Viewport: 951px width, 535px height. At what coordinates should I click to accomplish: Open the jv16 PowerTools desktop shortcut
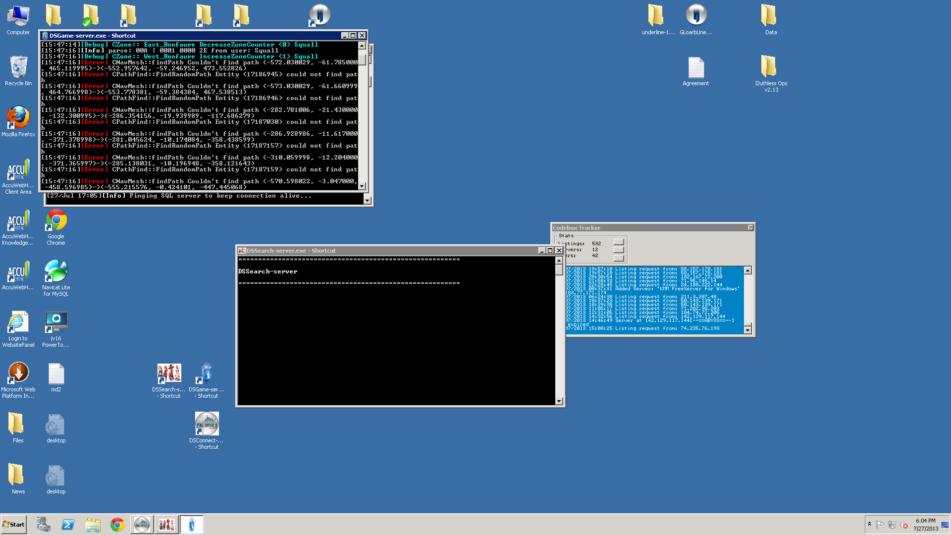click(x=56, y=322)
